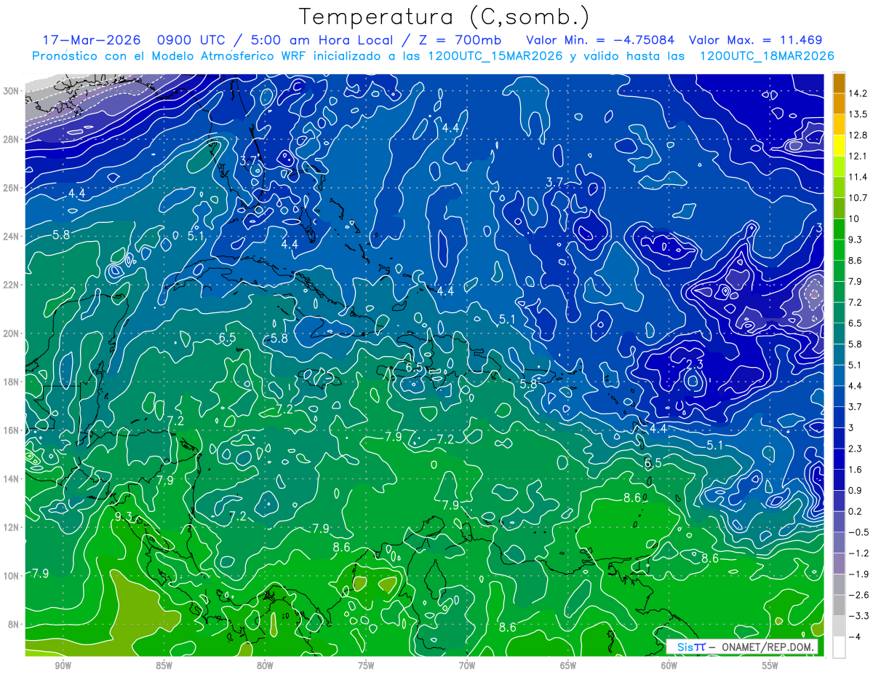Click the 16N latitude axis label

pos(12,430)
